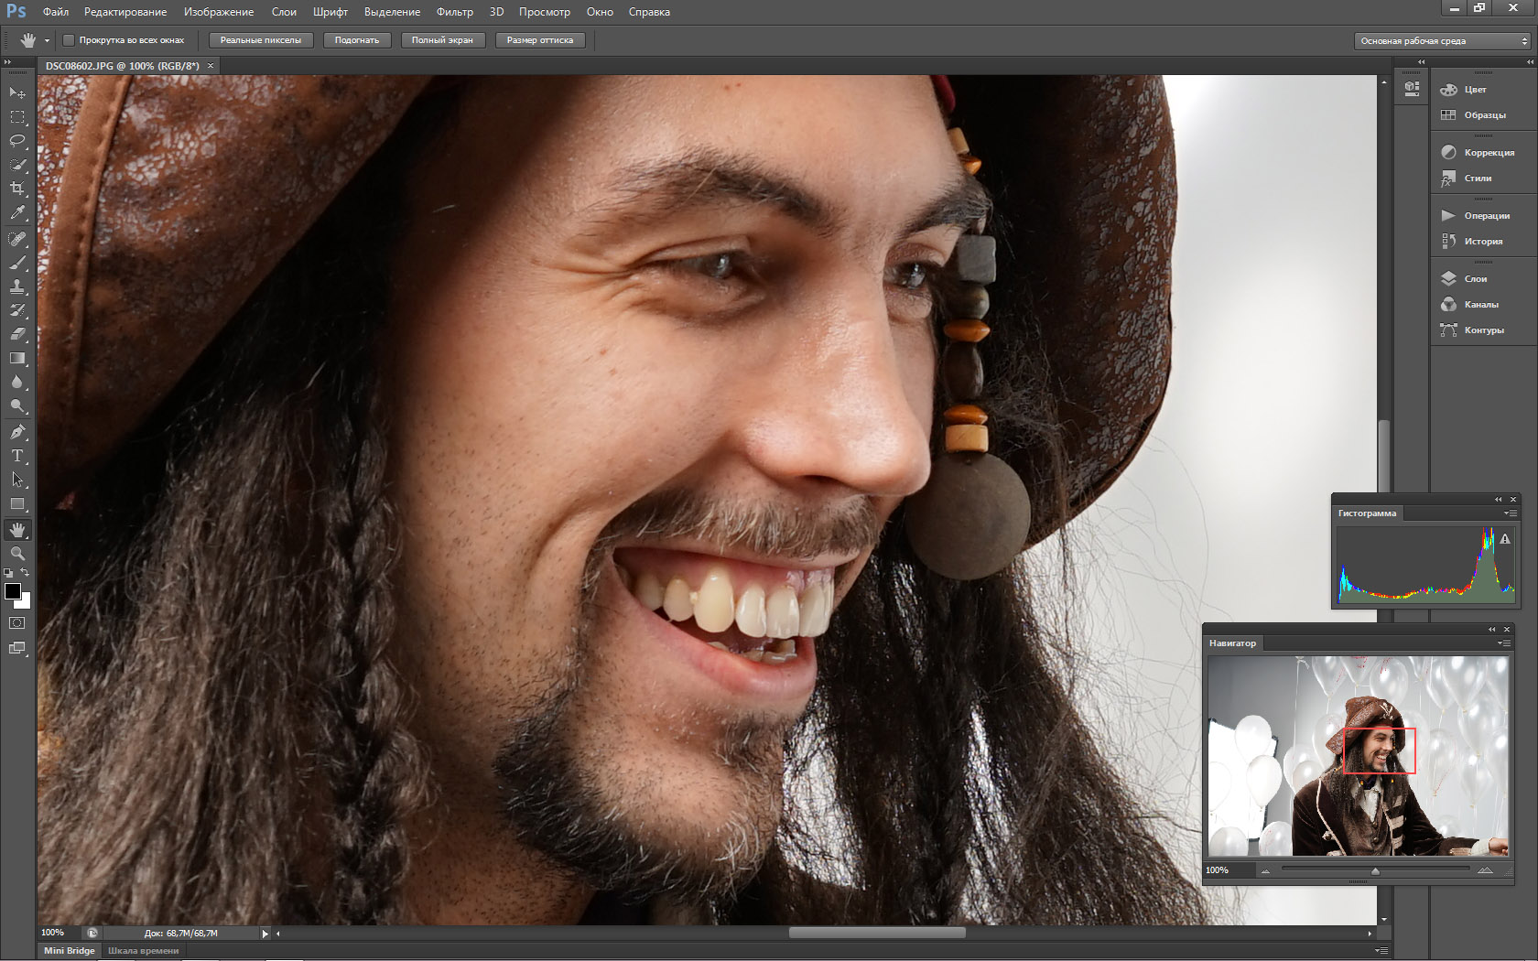Viewport: 1538px width, 961px height.
Task: Select the Crop tool
Action: 17,189
